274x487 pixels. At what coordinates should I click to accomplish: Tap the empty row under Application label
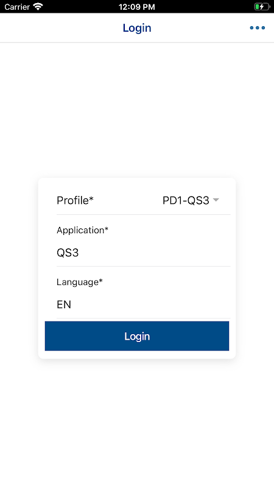155,253
